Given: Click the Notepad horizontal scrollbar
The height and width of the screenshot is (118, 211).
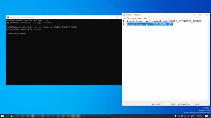Looking at the screenshot, I should tap(165, 102).
